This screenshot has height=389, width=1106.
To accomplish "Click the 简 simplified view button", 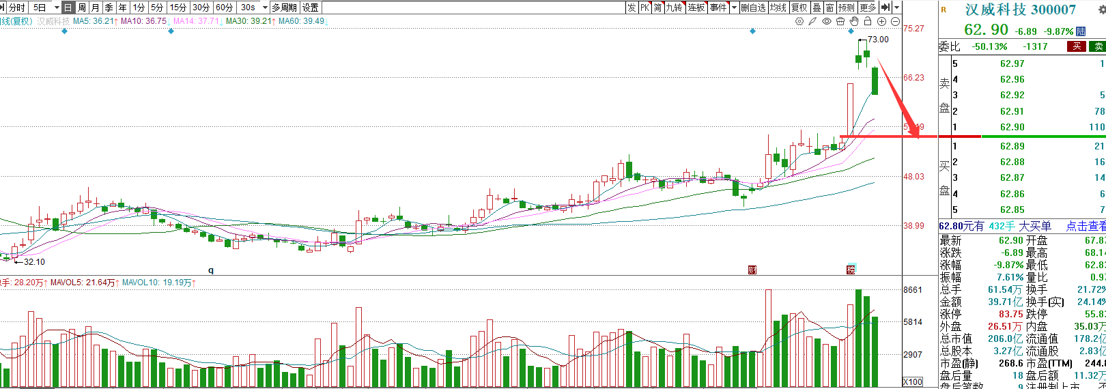I will 658,8.
